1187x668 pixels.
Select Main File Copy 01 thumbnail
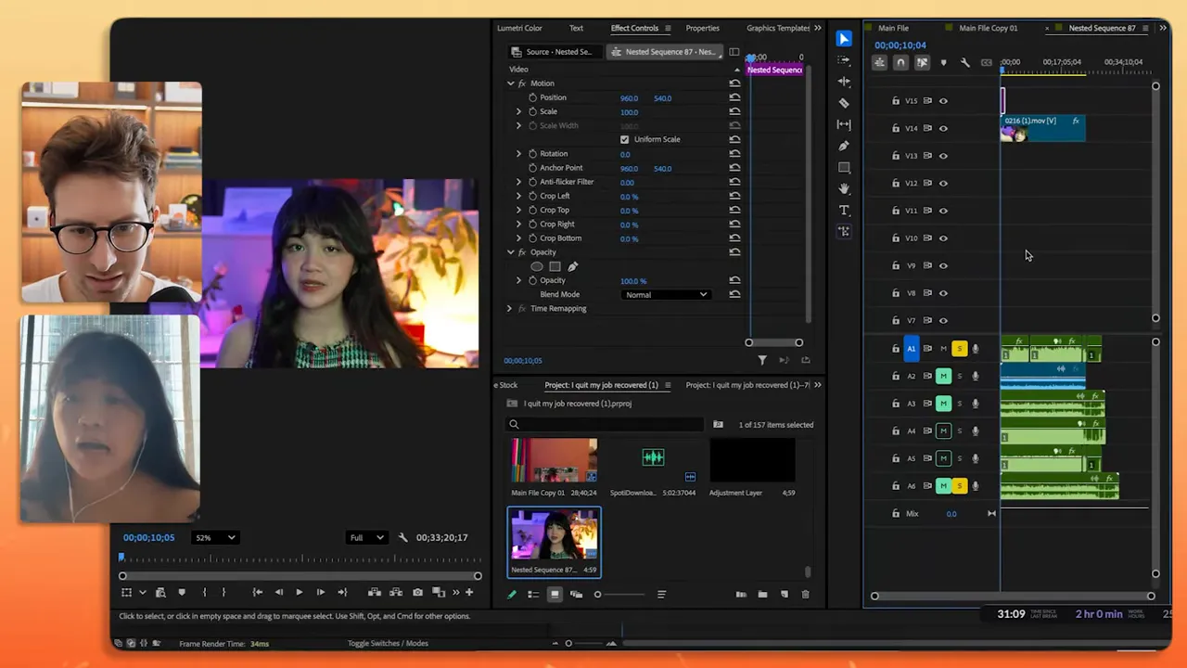554,461
